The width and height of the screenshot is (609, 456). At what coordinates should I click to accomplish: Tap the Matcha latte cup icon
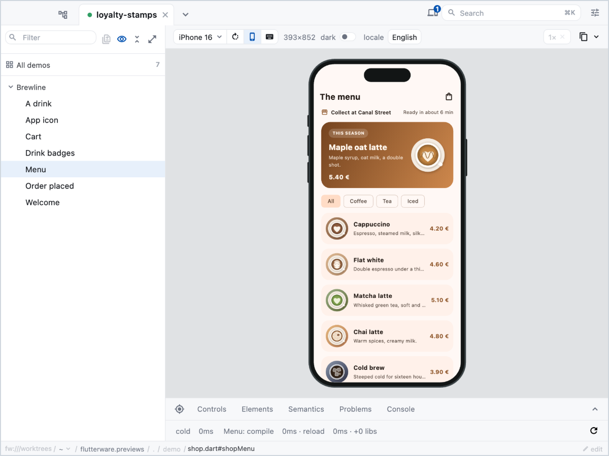[336, 300]
